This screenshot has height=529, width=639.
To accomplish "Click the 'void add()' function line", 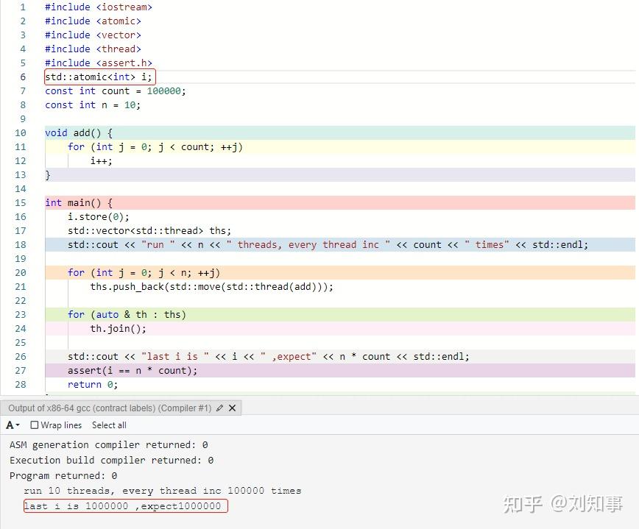I will tap(77, 132).
